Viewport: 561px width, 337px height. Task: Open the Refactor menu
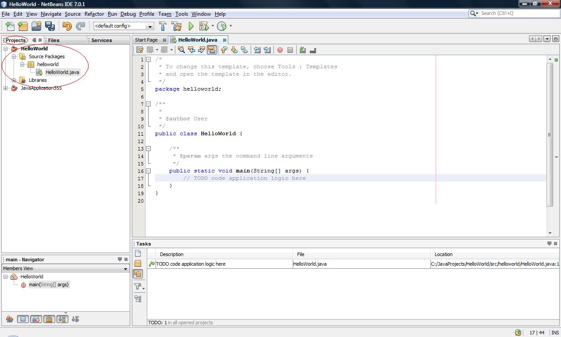pos(94,14)
